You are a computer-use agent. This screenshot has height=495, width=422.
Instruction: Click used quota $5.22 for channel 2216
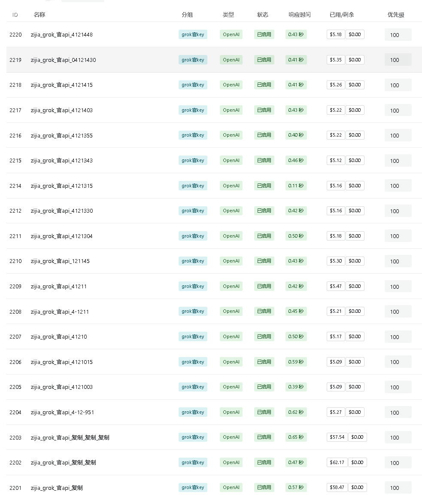[x=336, y=135]
